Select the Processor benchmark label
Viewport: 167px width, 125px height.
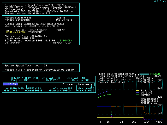[x=77, y=84]
